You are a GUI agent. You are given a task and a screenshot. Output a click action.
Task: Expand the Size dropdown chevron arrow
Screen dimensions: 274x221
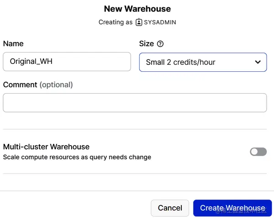tap(258, 62)
